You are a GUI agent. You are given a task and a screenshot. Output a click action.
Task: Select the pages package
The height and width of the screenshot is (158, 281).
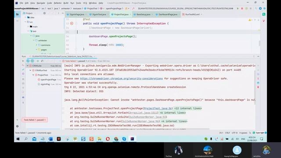[44, 50]
